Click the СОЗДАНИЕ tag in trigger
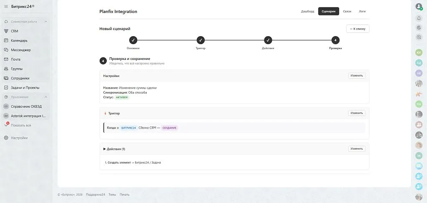The height and width of the screenshot is (203, 427). (169, 128)
